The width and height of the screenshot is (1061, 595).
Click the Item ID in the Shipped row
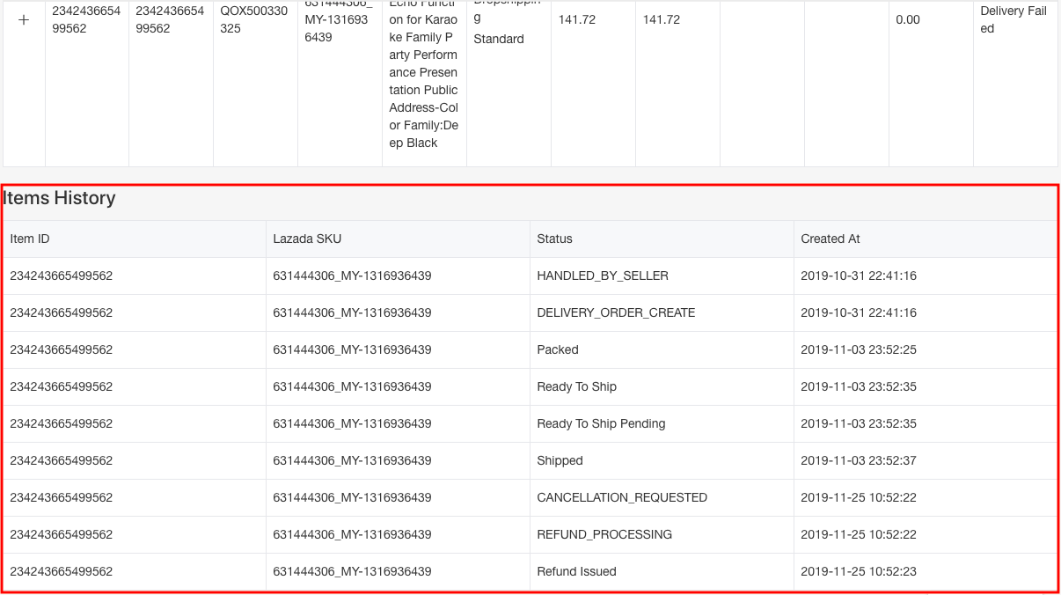62,460
